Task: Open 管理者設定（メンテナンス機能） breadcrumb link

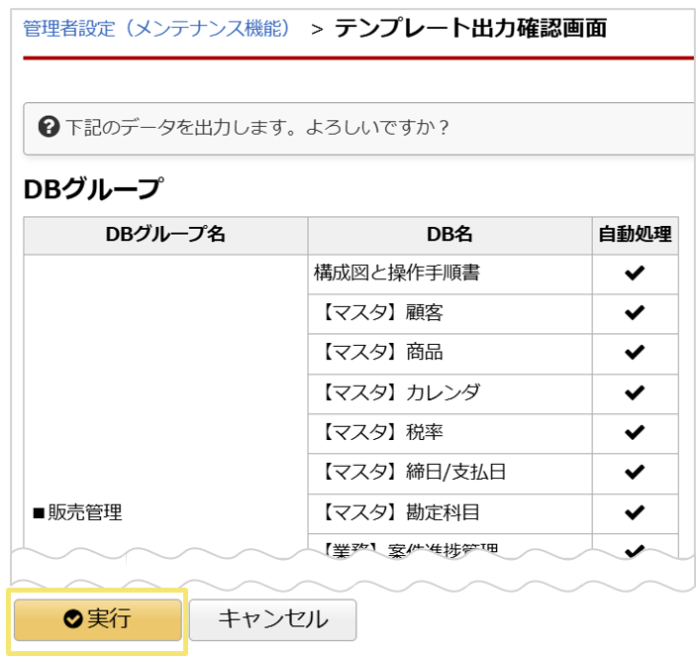Action: tap(156, 29)
